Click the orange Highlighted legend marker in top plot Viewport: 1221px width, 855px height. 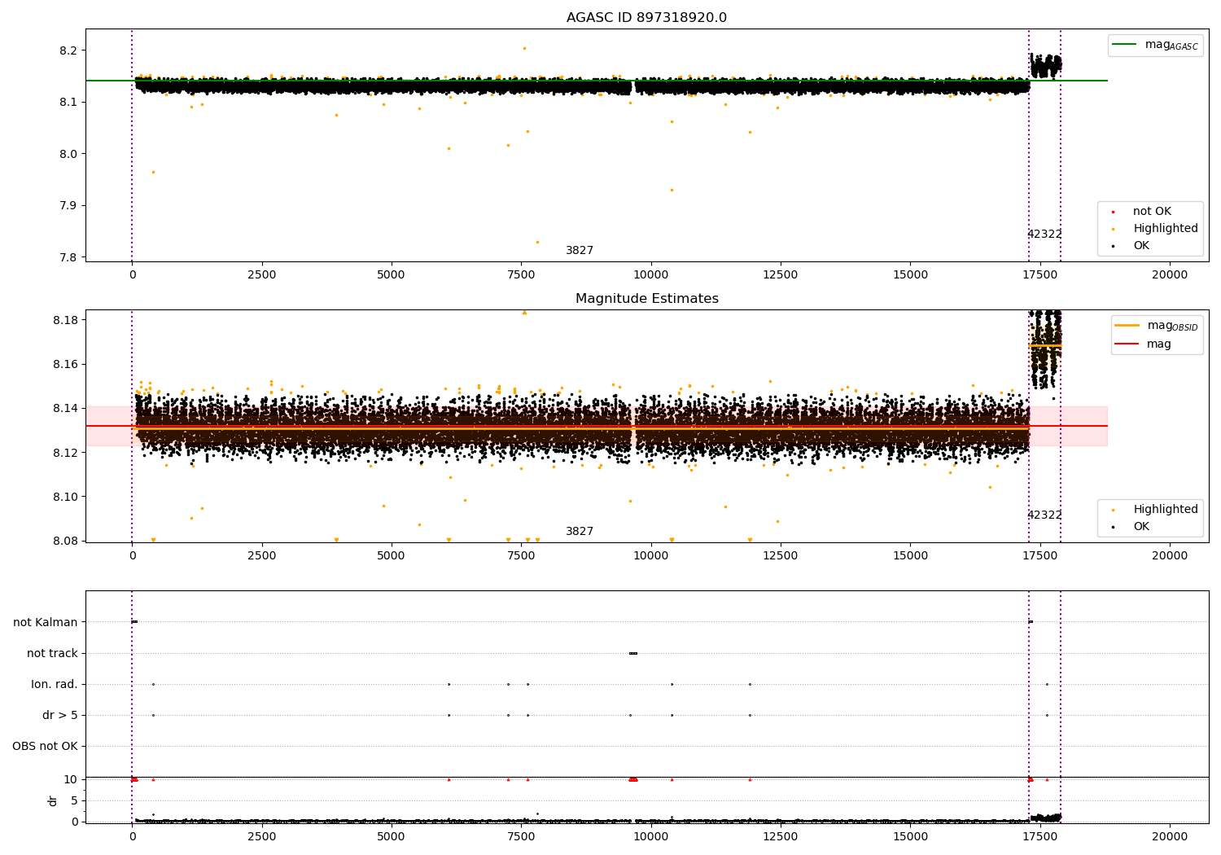[1113, 229]
